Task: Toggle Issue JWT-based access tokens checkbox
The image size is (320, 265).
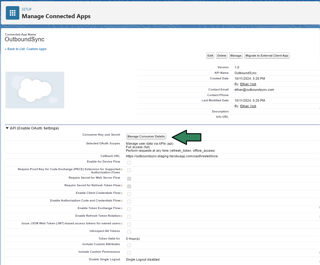Action: (129, 224)
